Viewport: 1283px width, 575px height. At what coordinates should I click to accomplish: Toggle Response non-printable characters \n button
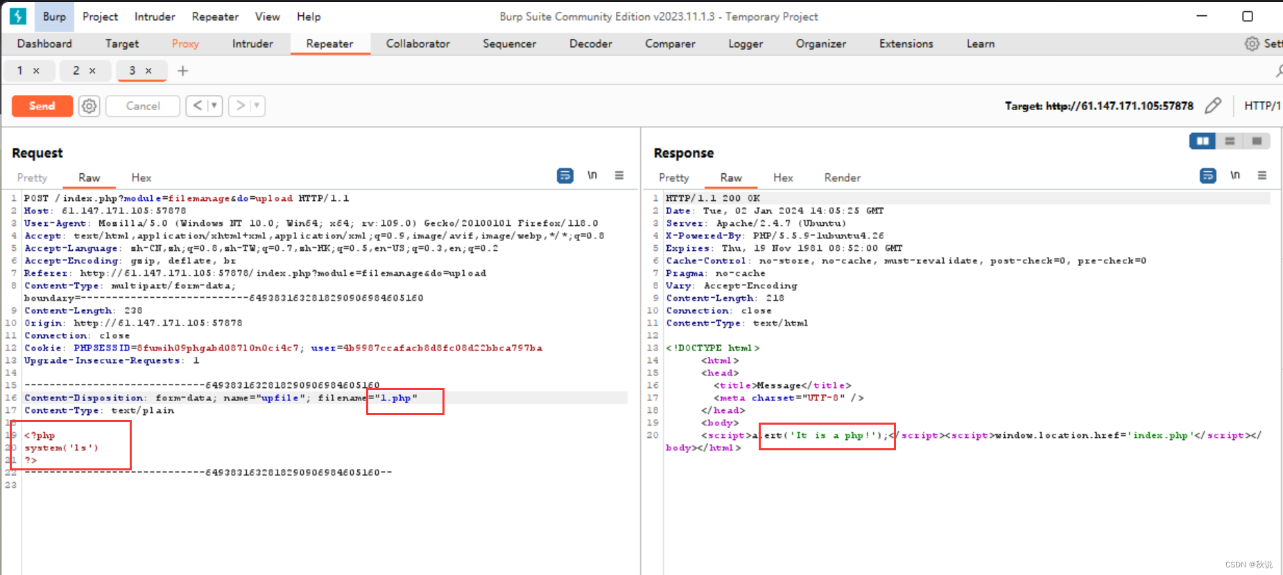(x=1235, y=175)
